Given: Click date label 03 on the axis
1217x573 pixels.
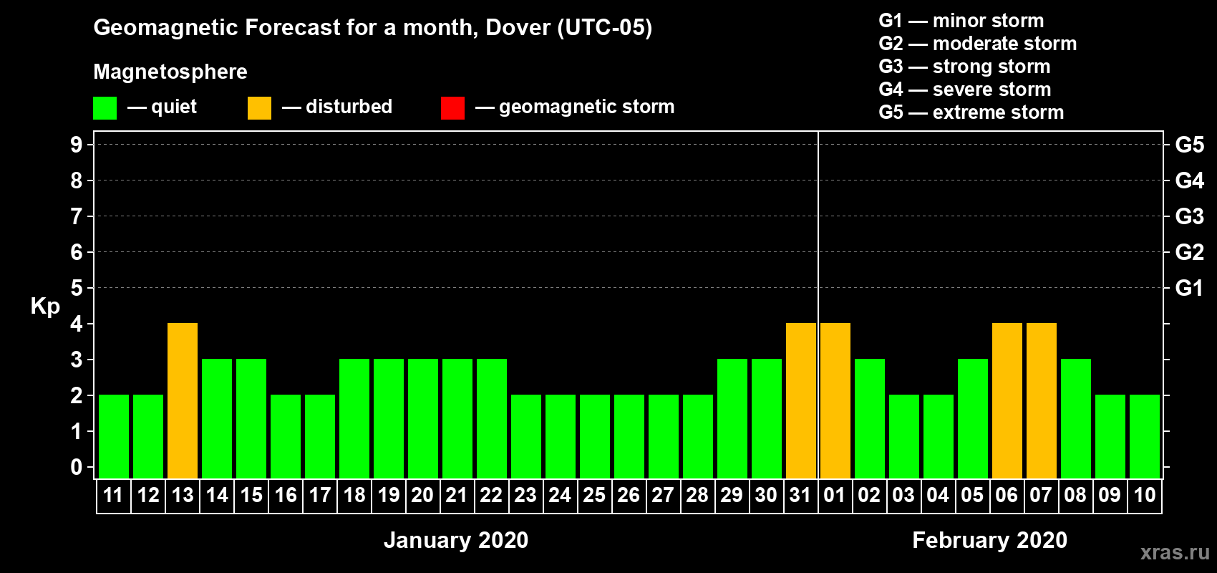Looking at the screenshot, I should point(904,496).
